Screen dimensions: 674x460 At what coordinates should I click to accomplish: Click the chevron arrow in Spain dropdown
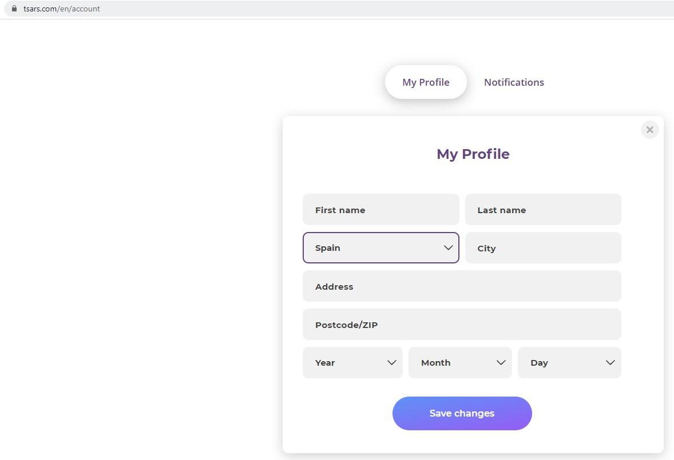click(x=448, y=247)
